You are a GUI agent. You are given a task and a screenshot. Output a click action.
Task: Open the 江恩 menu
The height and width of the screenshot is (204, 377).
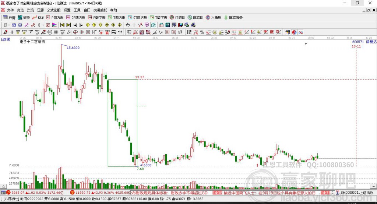pyautogui.click(x=40, y=10)
